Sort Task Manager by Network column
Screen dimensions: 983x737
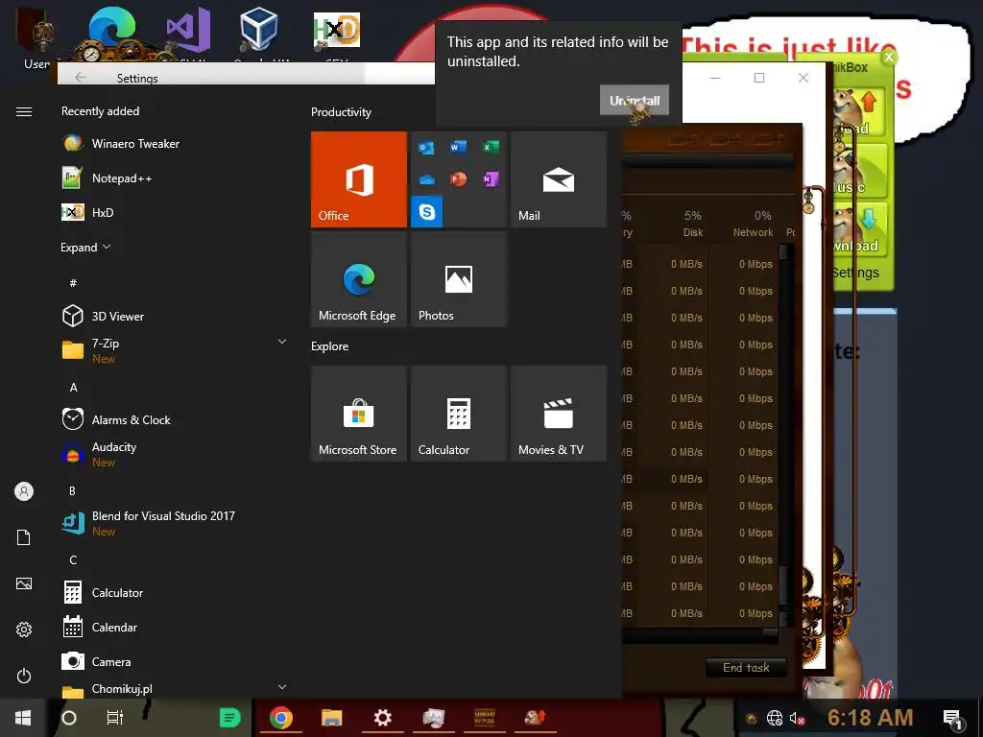[x=753, y=223]
